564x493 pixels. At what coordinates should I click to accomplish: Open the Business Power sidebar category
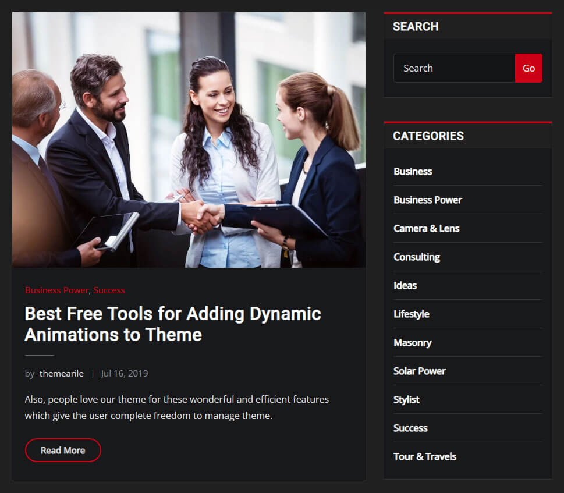pos(428,200)
